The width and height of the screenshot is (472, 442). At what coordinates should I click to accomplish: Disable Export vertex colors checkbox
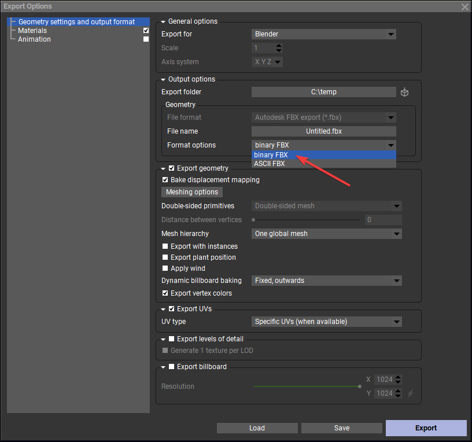coord(165,293)
